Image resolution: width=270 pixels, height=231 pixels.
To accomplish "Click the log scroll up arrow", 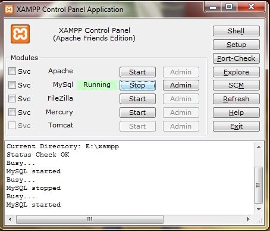I will (x=259, y=147).
